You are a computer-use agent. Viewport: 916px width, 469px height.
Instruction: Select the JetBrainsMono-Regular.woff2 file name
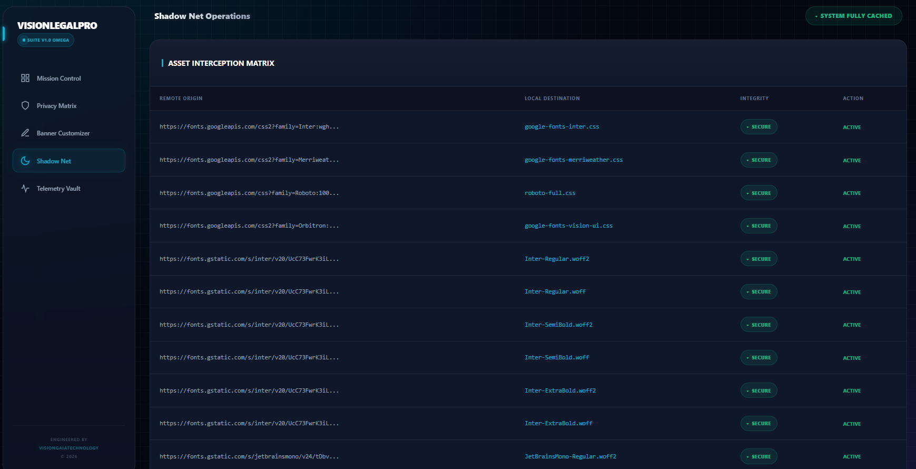tap(570, 456)
